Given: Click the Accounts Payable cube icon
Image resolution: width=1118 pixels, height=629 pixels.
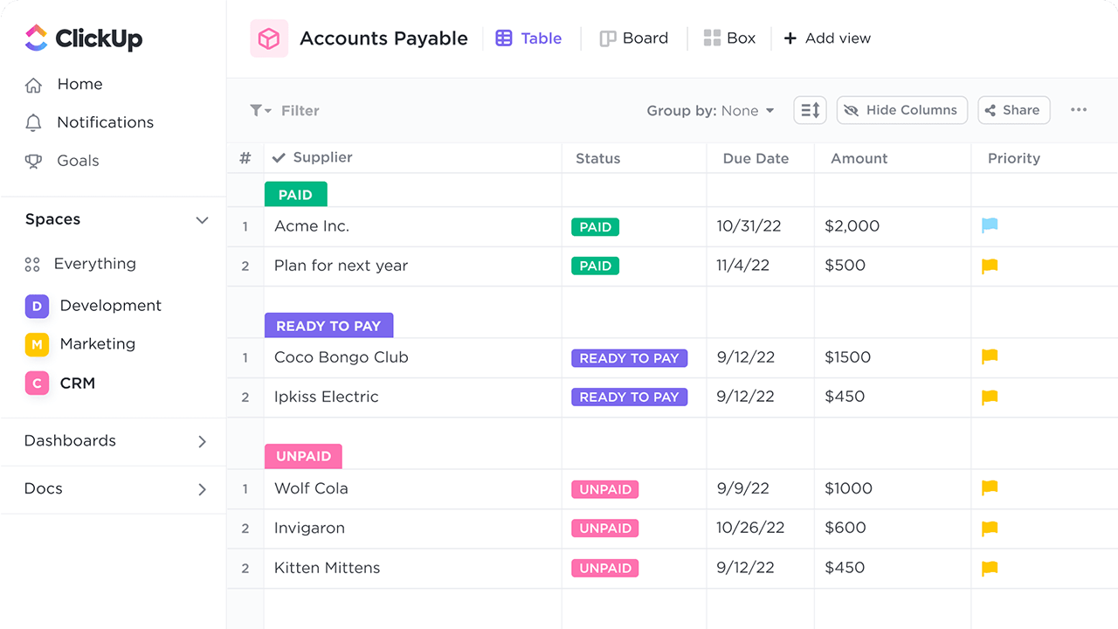Looking at the screenshot, I should (x=269, y=38).
